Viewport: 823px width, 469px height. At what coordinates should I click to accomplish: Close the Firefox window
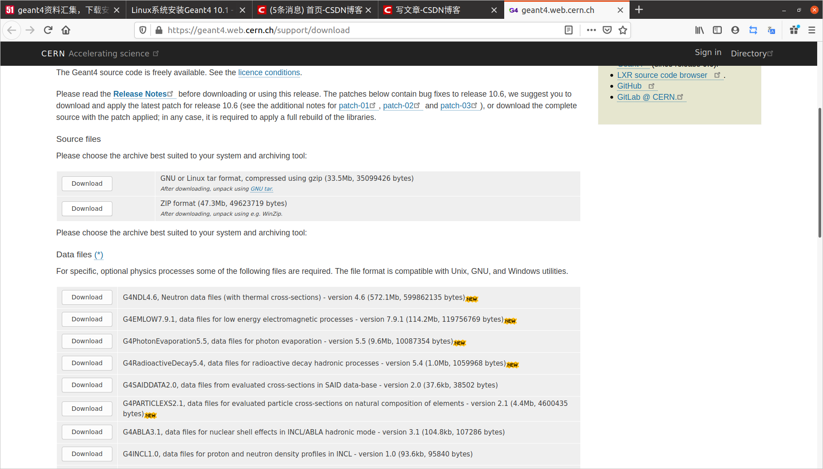point(814,10)
